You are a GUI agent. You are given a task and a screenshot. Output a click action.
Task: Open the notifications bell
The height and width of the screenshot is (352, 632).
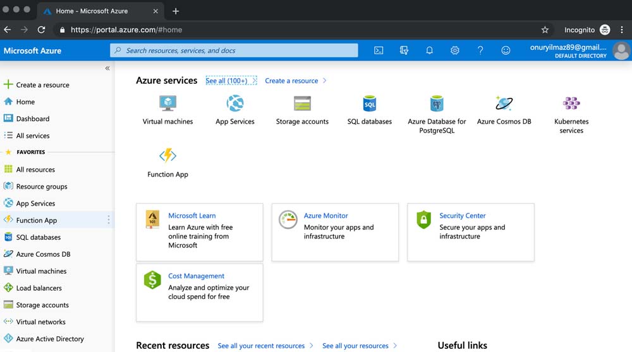pos(430,50)
